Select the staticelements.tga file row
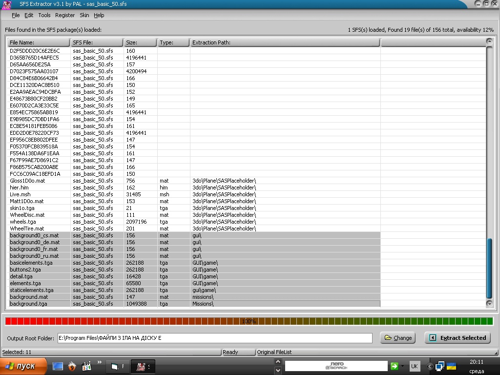 coord(194,290)
